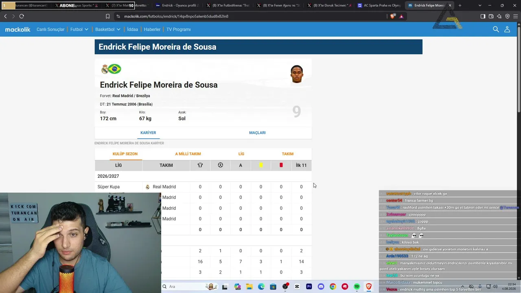
Task: Click the yellow card column icon
Action: pyautogui.click(x=261, y=165)
